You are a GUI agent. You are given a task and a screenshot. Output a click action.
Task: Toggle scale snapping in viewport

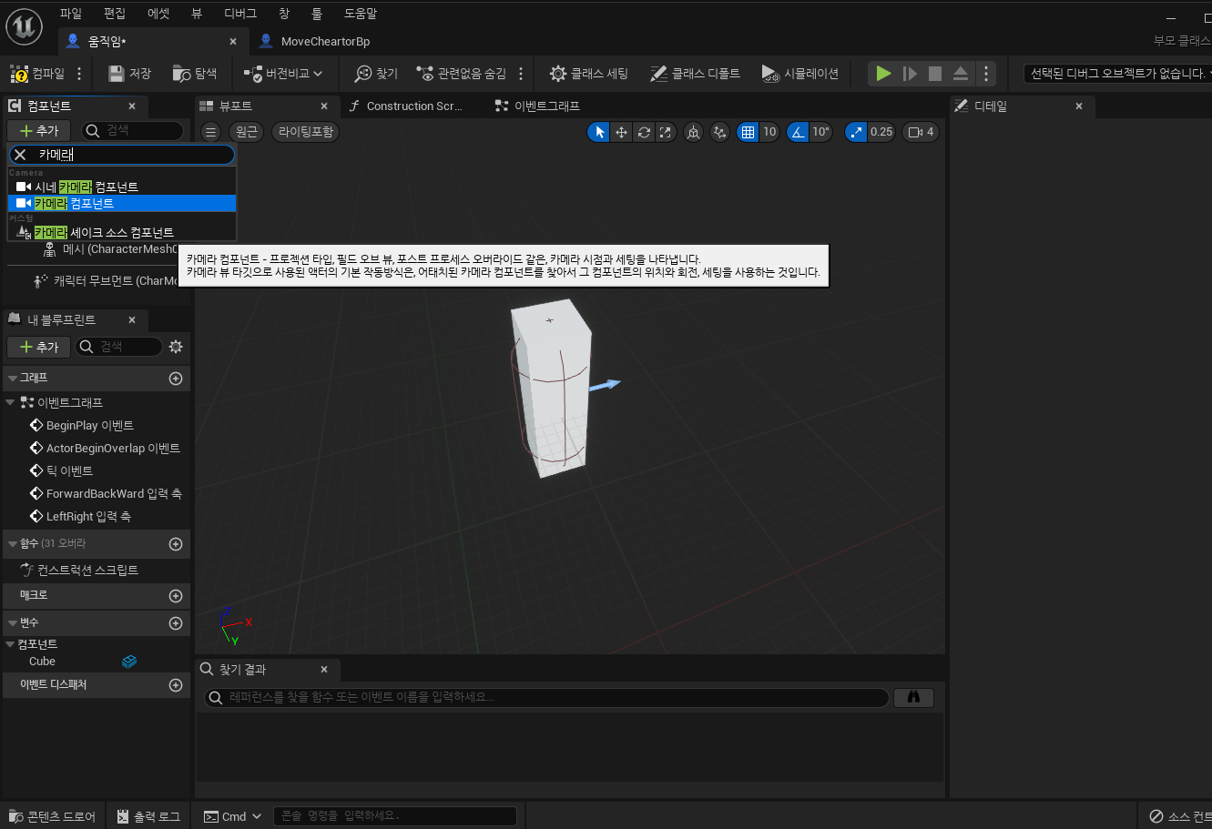click(x=856, y=132)
